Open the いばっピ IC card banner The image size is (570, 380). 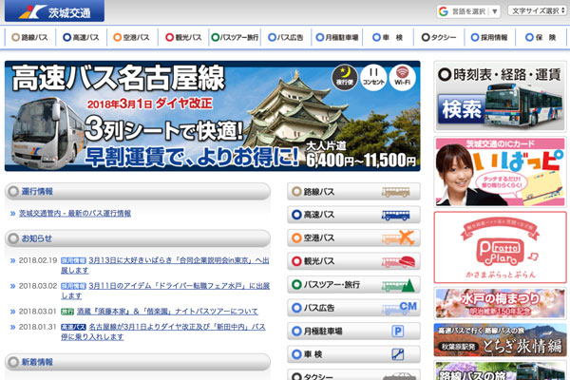point(500,172)
